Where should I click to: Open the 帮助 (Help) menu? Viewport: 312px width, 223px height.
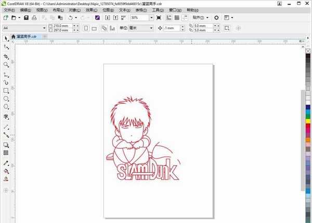tap(192, 10)
